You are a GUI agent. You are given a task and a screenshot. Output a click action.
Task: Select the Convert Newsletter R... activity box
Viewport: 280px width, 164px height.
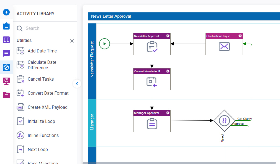[152, 79]
